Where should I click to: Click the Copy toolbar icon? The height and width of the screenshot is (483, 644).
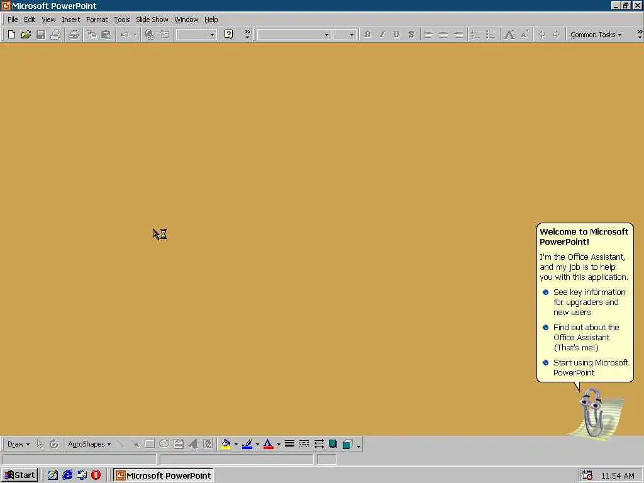tap(91, 35)
